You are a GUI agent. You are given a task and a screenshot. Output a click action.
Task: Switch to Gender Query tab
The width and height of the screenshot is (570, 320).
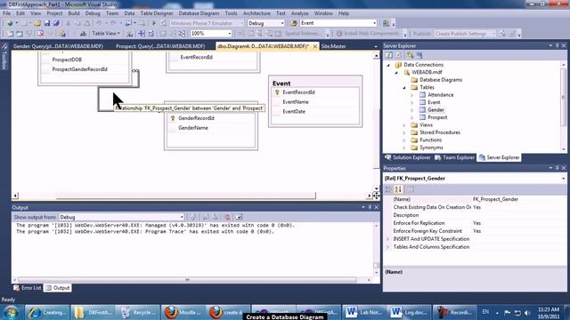click(58, 46)
